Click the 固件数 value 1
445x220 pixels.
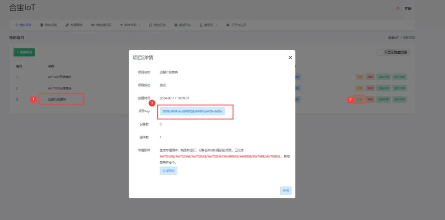tap(161, 137)
